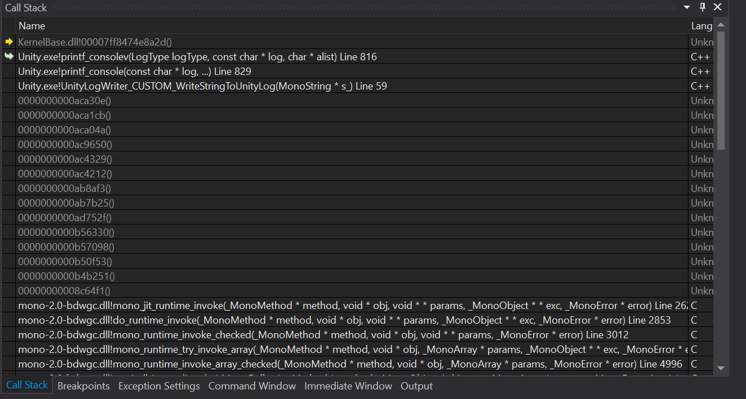Click the Lang column header
The image size is (746, 399).
point(701,26)
